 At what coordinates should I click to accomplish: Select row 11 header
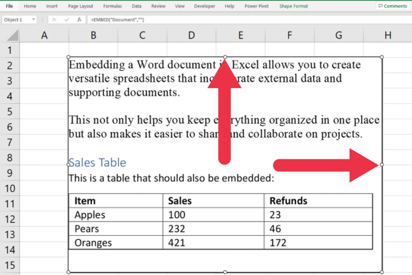10,203
